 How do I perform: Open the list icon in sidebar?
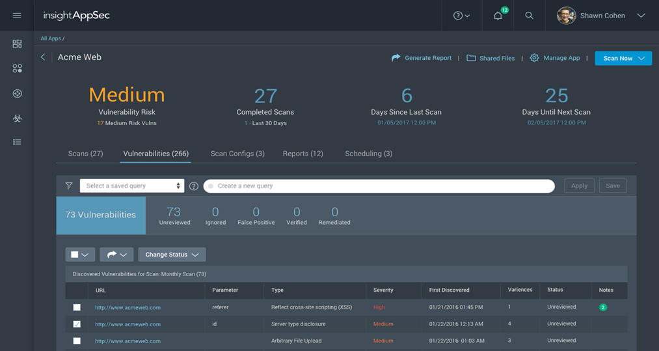point(17,142)
